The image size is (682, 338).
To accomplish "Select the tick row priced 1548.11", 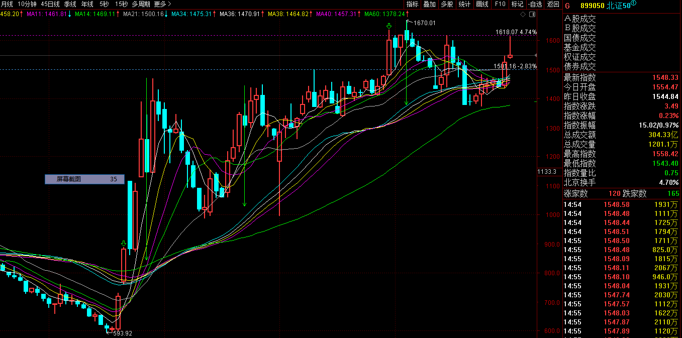I will 621,268.
